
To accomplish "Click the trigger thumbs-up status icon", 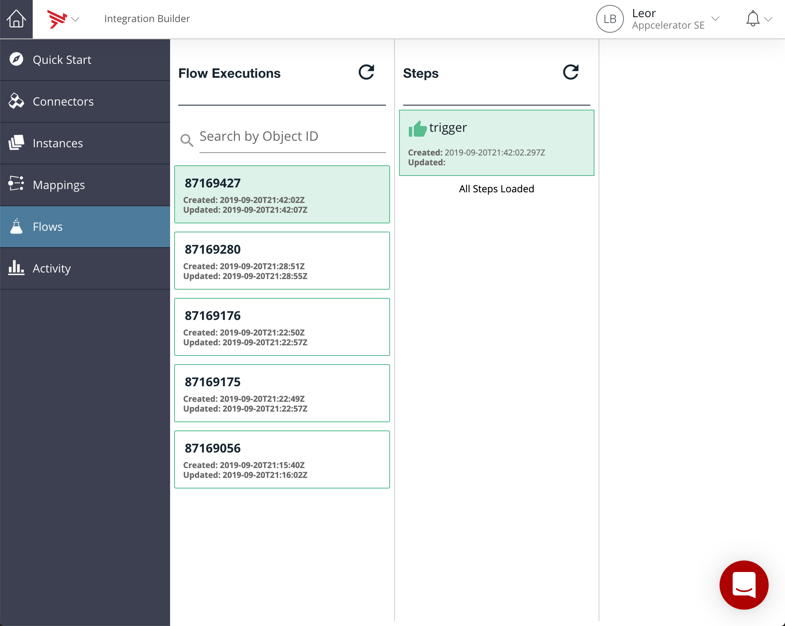I will tap(417, 128).
